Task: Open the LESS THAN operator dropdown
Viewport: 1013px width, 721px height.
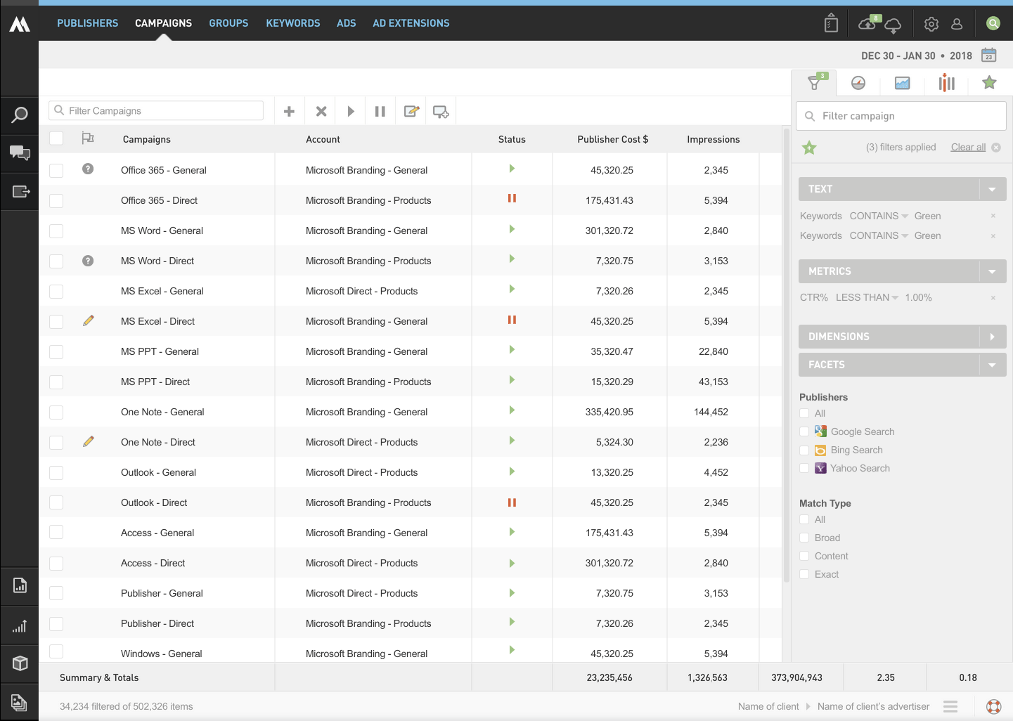Action: (867, 297)
